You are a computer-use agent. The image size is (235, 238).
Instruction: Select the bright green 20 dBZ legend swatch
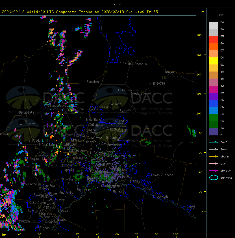coord(214,118)
